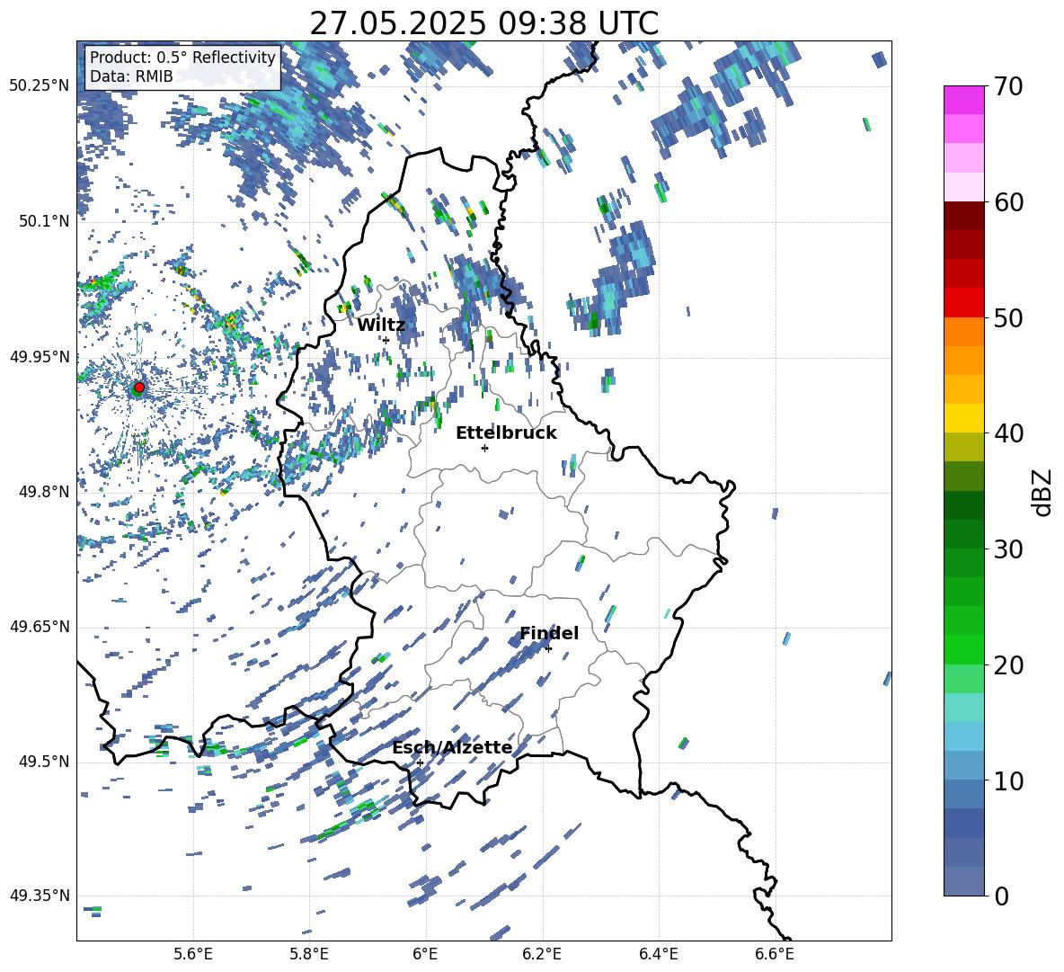Viewport: 1064px width, 972px height.
Task: Click the 70 colorbar tick label
Action: (x=1007, y=86)
